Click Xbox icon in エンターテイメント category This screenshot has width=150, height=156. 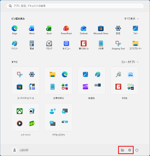pyautogui.click(x=20, y=111)
